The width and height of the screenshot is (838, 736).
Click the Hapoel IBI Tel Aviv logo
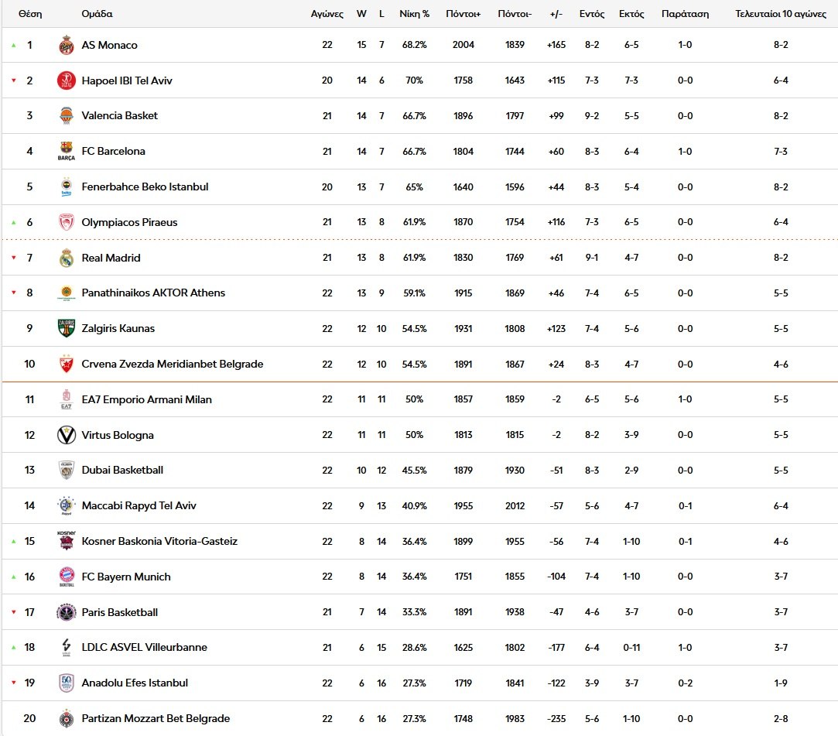click(x=67, y=80)
